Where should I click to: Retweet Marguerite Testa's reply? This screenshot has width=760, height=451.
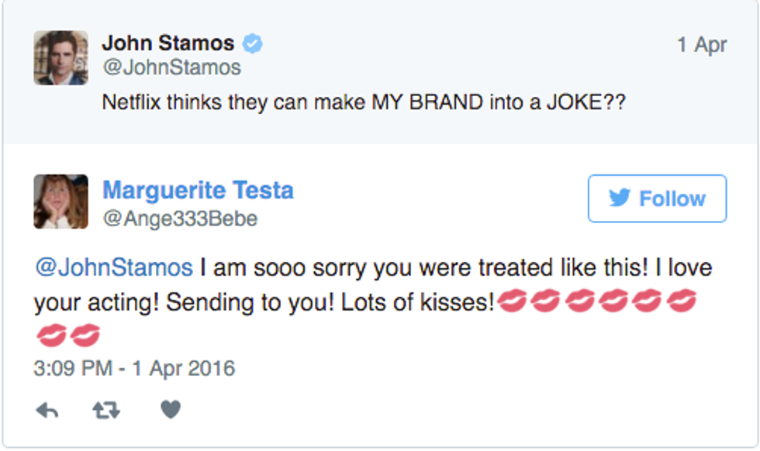tap(106, 411)
